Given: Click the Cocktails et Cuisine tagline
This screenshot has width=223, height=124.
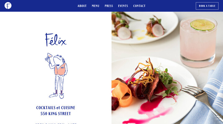Looking at the screenshot, I should pos(56,108).
